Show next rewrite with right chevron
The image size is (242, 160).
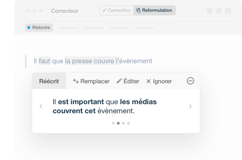pyautogui.click(x=190, y=106)
